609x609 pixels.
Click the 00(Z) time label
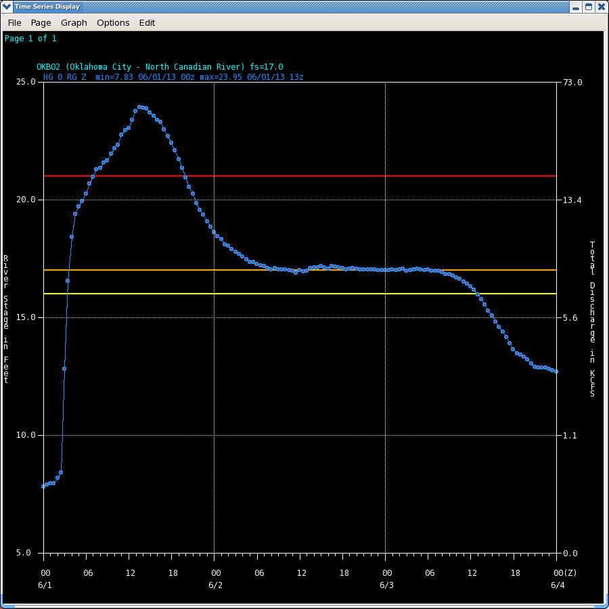(x=565, y=573)
